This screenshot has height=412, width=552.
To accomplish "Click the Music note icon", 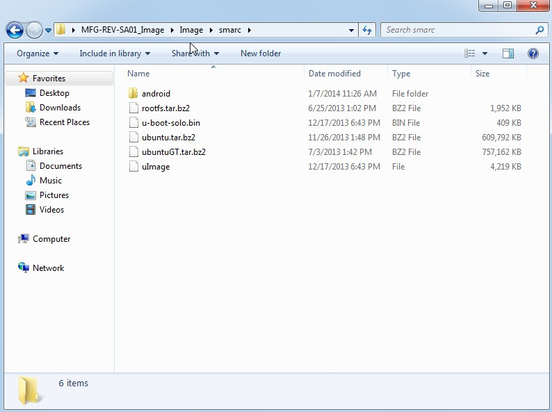I will click(x=31, y=180).
